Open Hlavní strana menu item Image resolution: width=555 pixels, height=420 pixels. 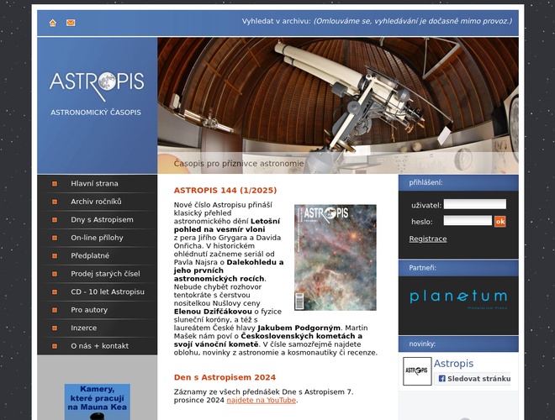click(94, 183)
